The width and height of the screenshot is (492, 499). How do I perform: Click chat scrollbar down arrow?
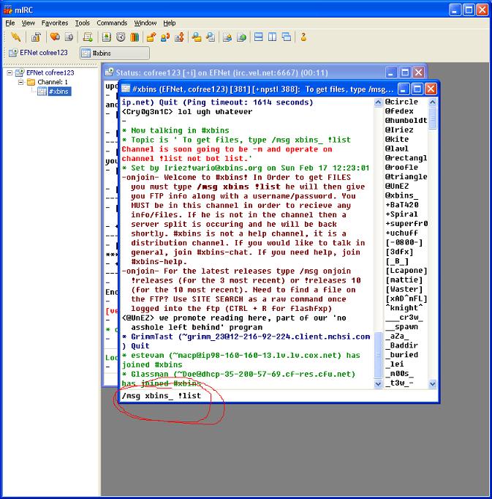click(378, 384)
